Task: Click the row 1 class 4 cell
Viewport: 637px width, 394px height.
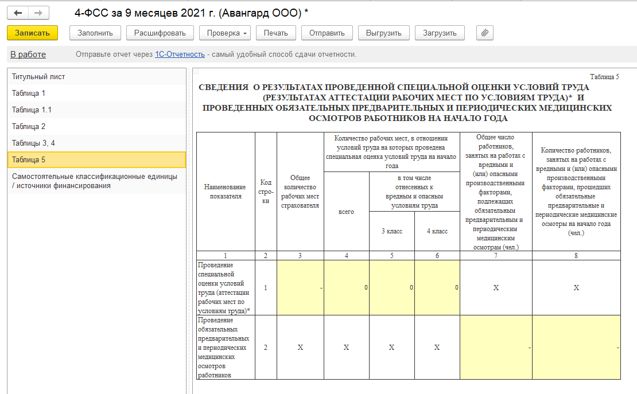Action: pos(437,287)
